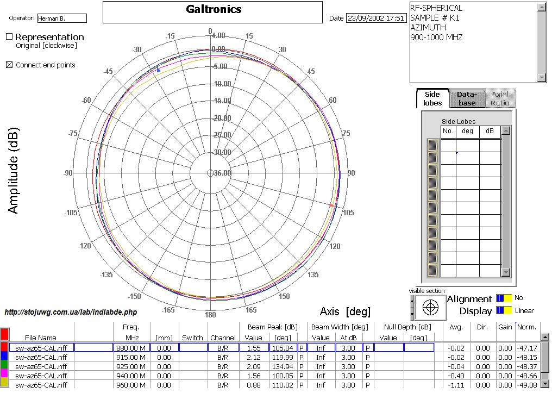This screenshot has height=393, width=552.
Task: Select the 925.00 M frequency cell
Action: point(131,366)
